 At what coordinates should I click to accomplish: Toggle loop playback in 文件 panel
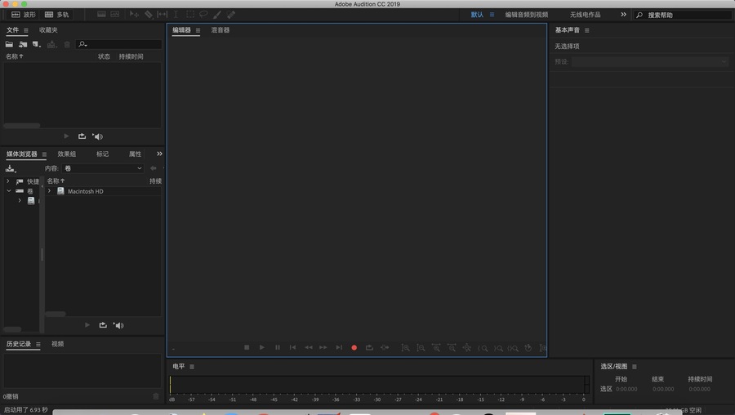(x=82, y=136)
